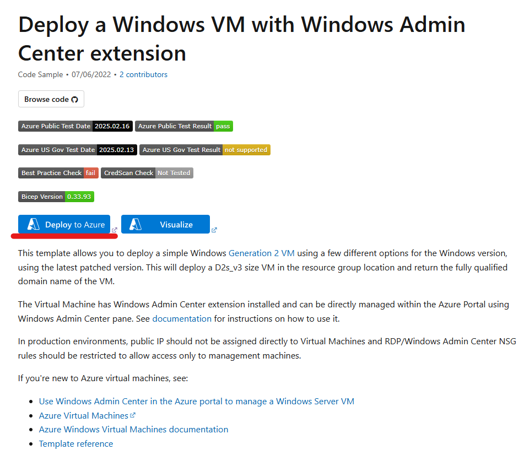This screenshot has width=519, height=450.
Task: Click the Visualize button
Action: pyautogui.click(x=165, y=224)
